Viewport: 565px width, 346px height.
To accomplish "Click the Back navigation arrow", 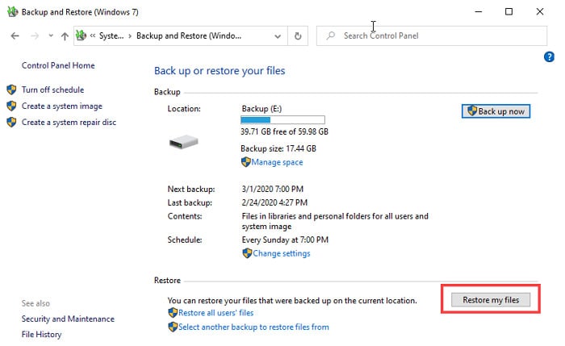I will [x=15, y=36].
